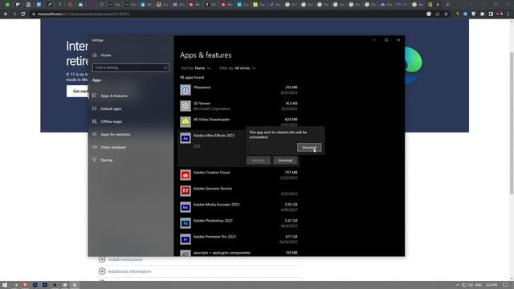Viewport: 514px width, 289px height.
Task: Click the browser page vertical scrollbar
Action: click(x=512, y=123)
